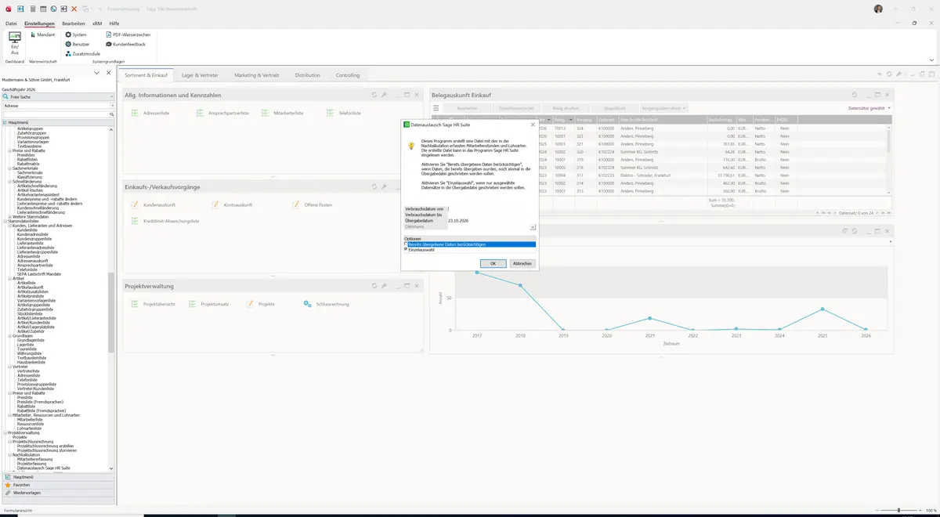
Task: Open the Offene Posten dashboard tile
Action: pyautogui.click(x=313, y=204)
